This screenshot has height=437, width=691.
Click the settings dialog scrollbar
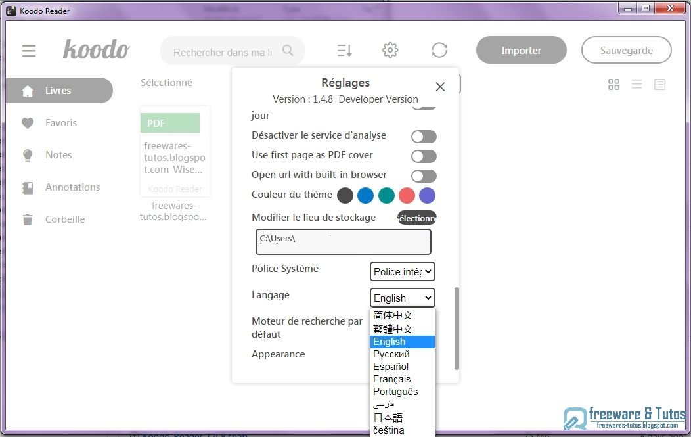(x=457, y=329)
